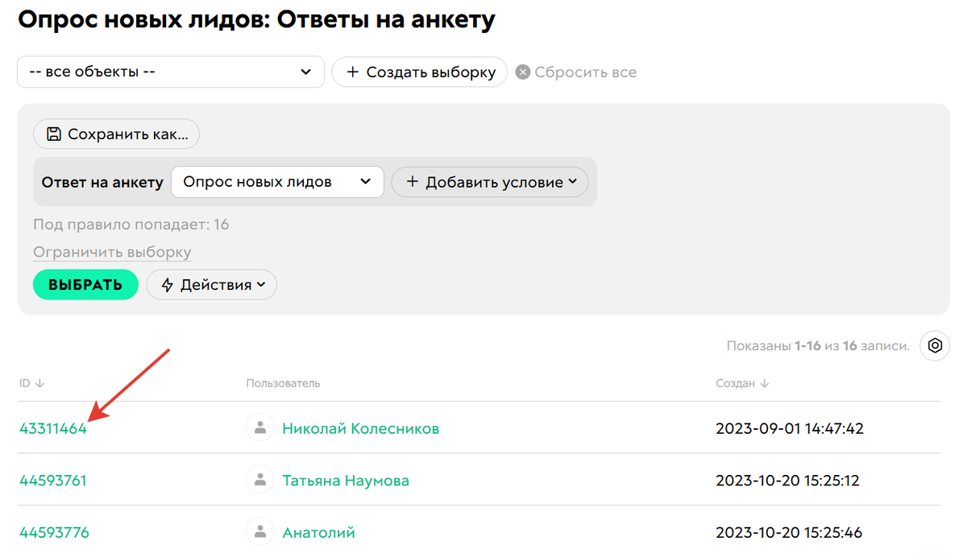The height and width of the screenshot is (553, 967).
Task: Click avatar icon of Николай Колесников
Action: (x=259, y=427)
